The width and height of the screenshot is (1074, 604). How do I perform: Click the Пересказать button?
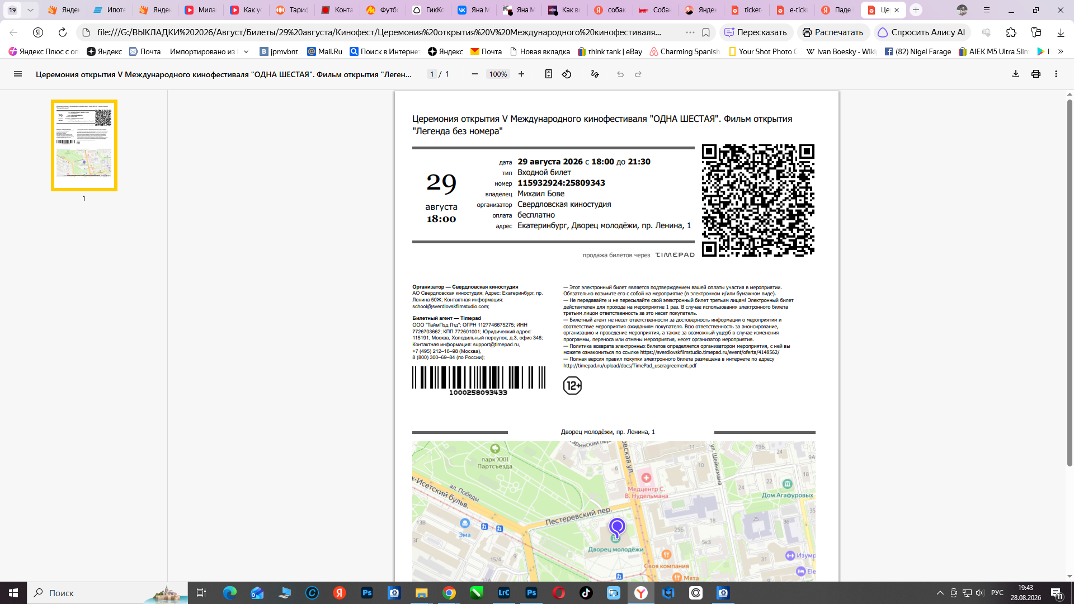tap(756, 32)
